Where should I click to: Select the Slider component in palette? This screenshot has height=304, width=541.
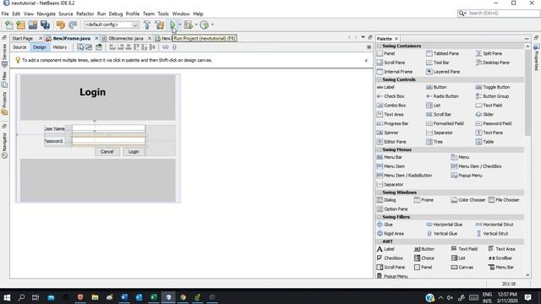click(484, 115)
